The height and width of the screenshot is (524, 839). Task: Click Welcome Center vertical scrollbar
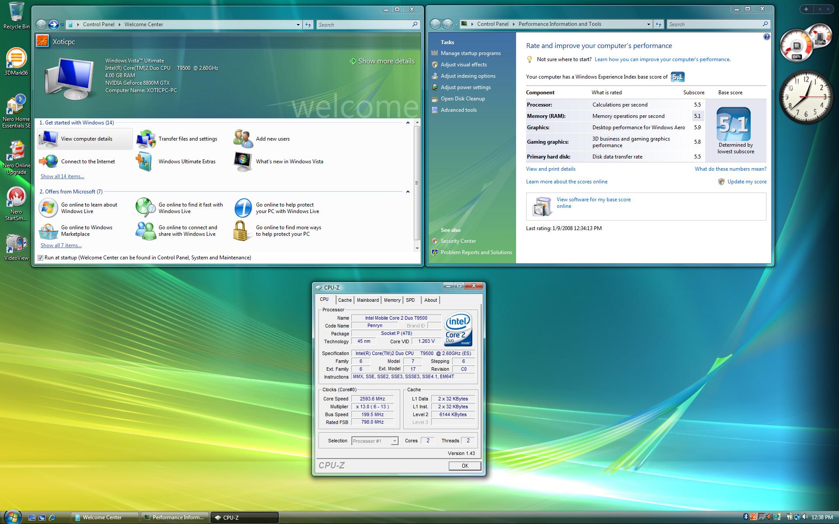click(x=417, y=183)
